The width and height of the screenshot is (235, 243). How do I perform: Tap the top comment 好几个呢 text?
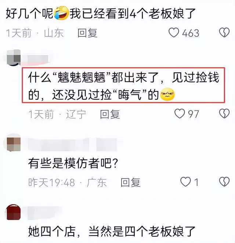tap(101, 14)
